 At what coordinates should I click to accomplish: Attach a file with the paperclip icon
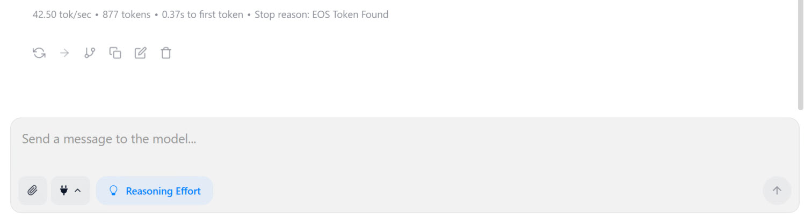(33, 191)
